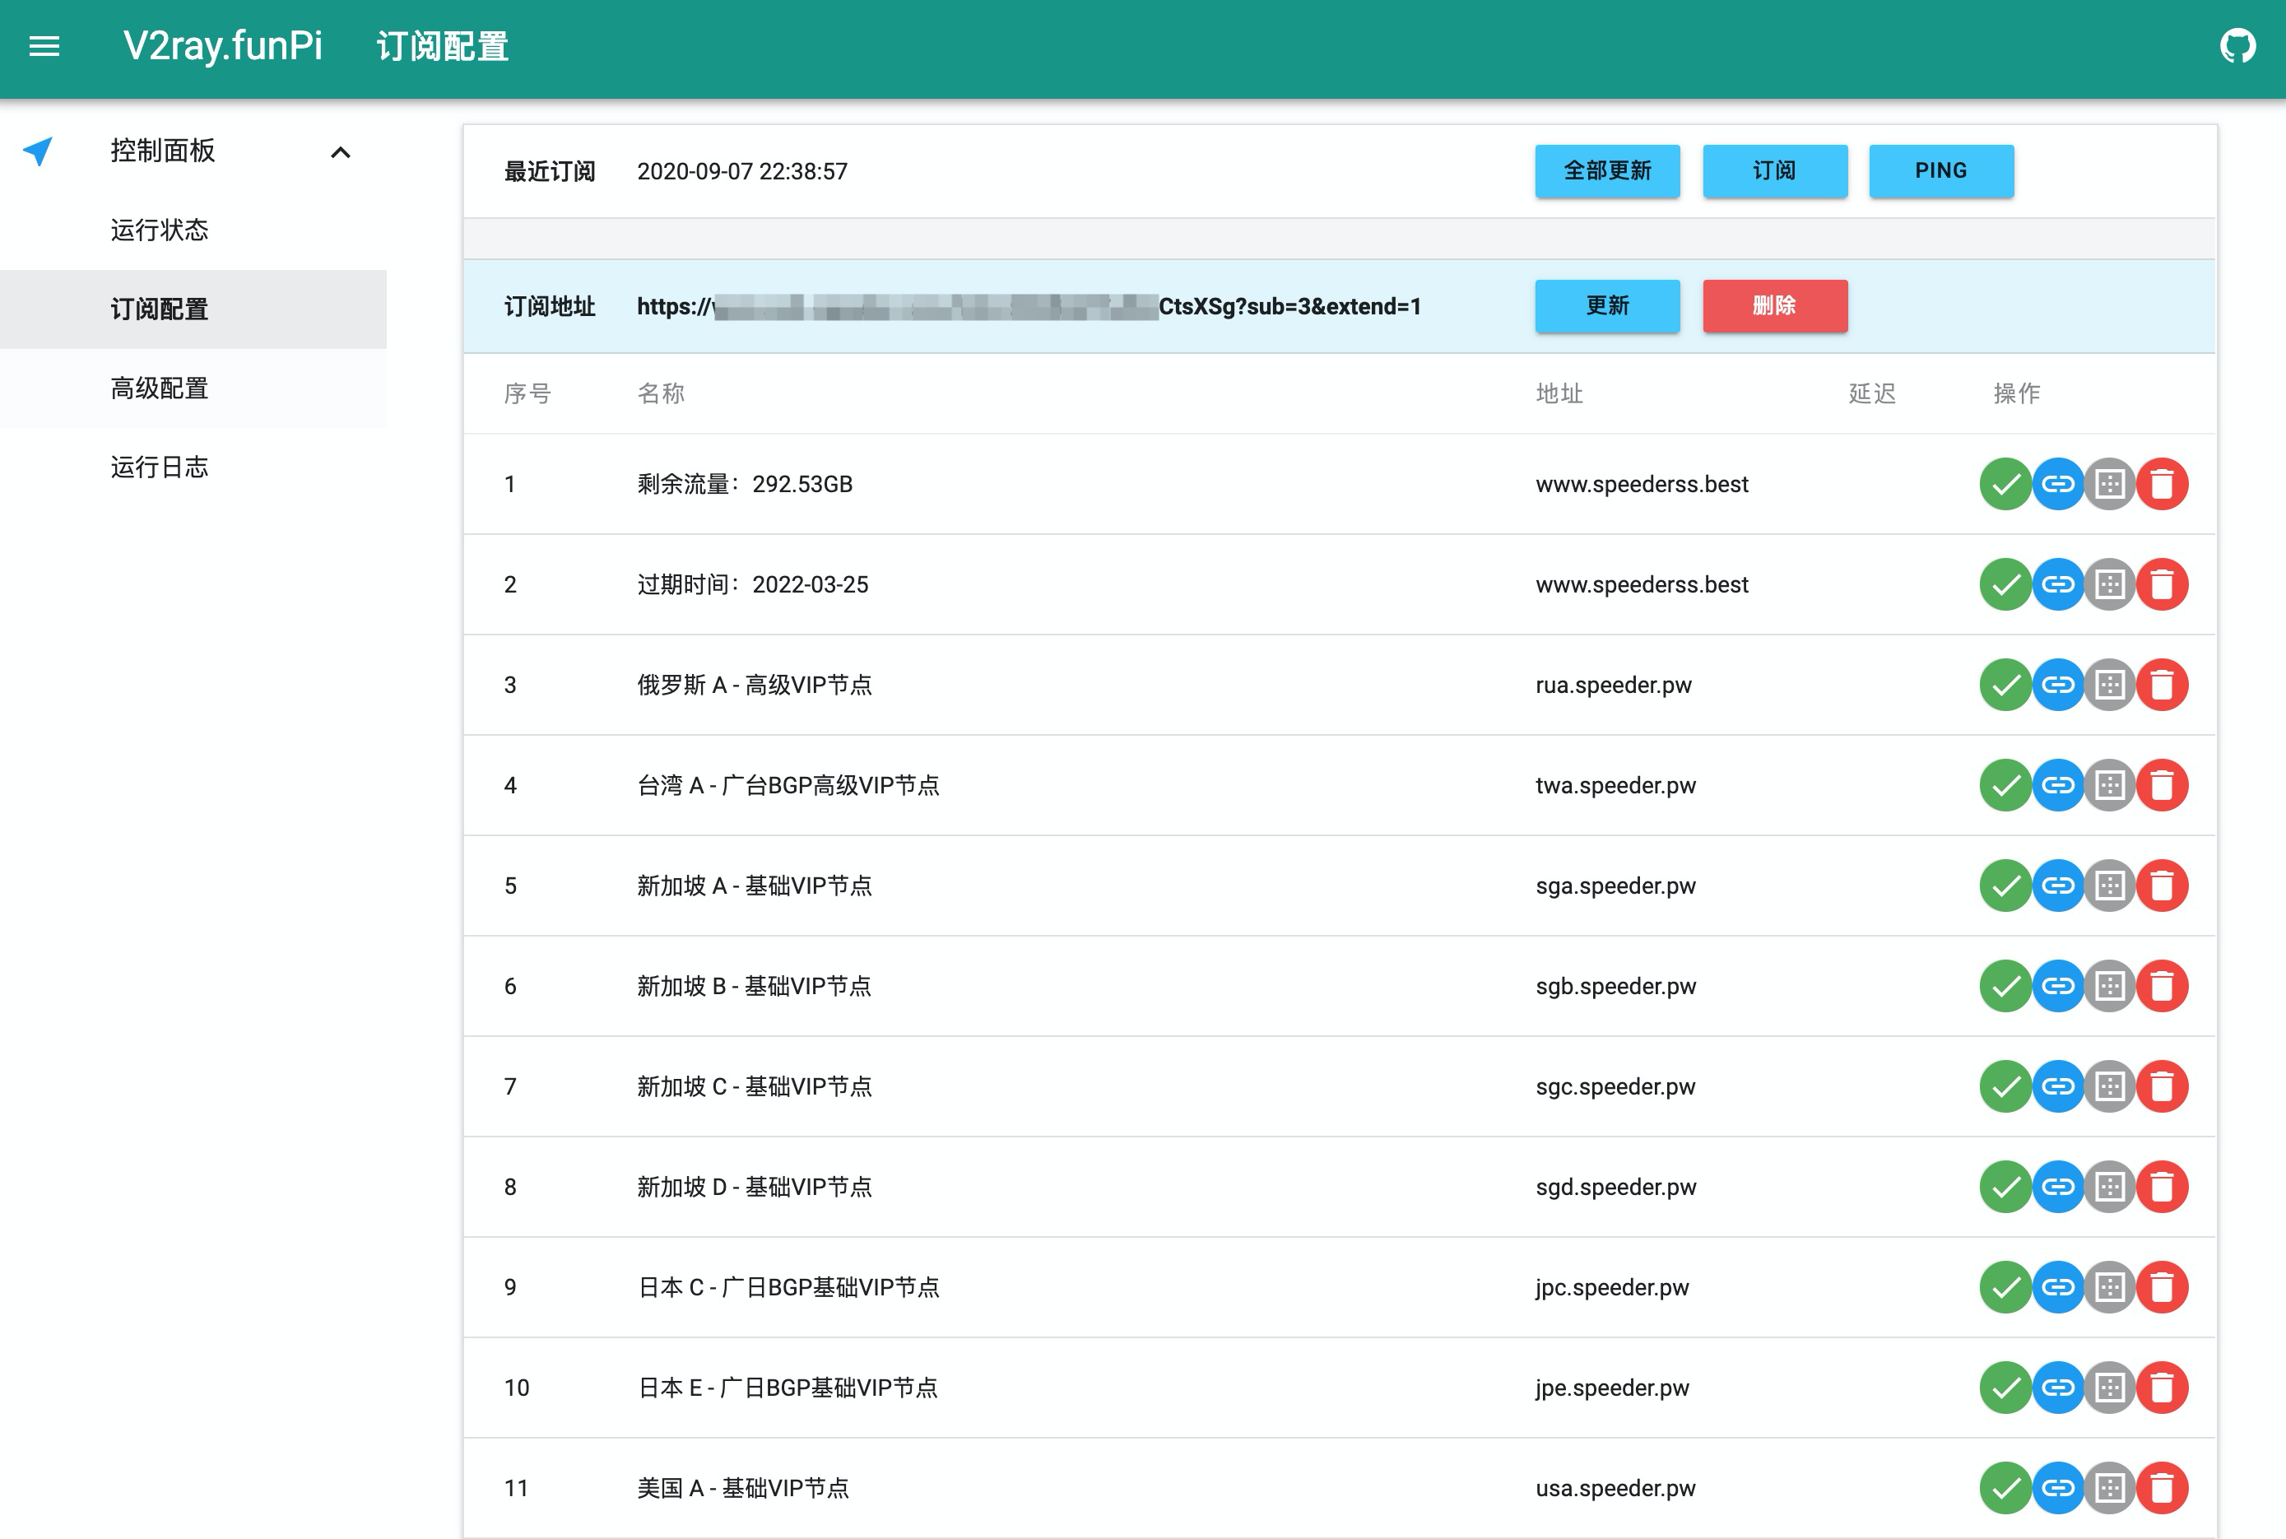Click green checkmark for node 3 (俄罗斯 A)

pos(2005,685)
